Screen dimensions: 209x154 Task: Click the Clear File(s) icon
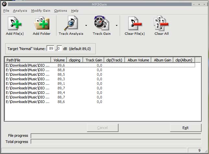pos(134,25)
